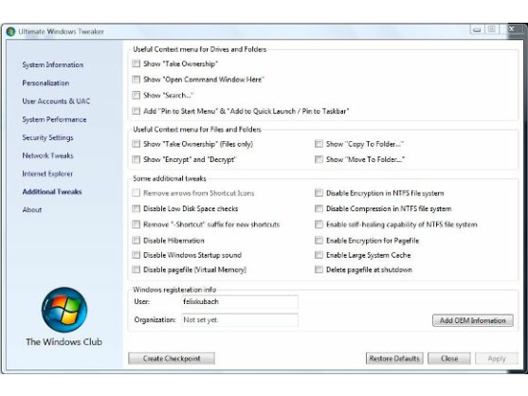The image size is (528, 396).
Task: Check Disable Windows Startup sound
Action: pos(137,255)
